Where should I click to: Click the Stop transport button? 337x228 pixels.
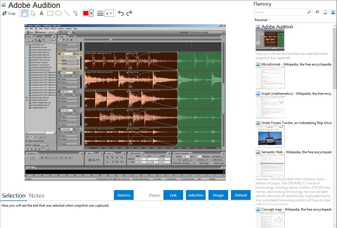[x=28, y=157]
